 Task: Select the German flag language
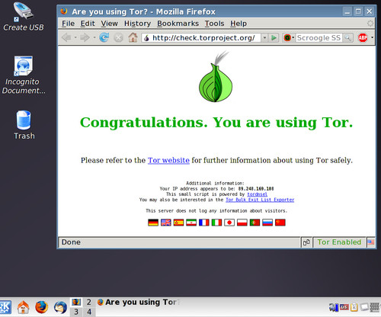[153, 223]
